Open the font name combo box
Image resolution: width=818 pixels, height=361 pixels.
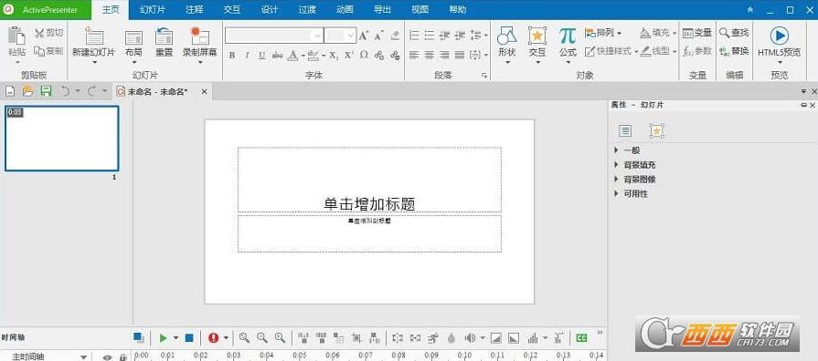(x=274, y=36)
